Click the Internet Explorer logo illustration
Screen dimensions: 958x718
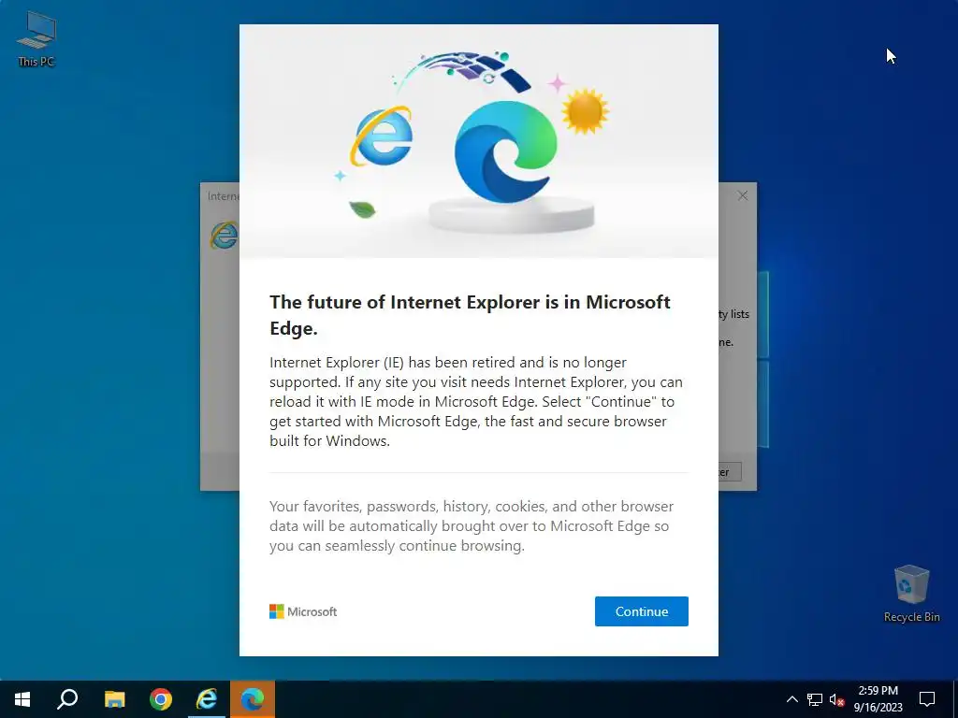[x=382, y=136]
